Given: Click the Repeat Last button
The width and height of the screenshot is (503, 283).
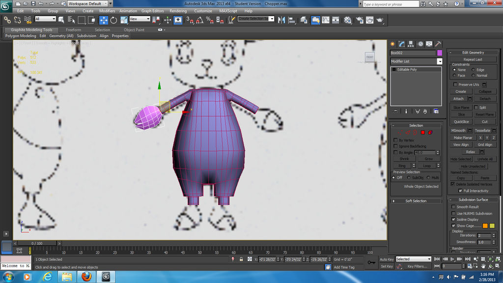Looking at the screenshot, I should (473, 59).
